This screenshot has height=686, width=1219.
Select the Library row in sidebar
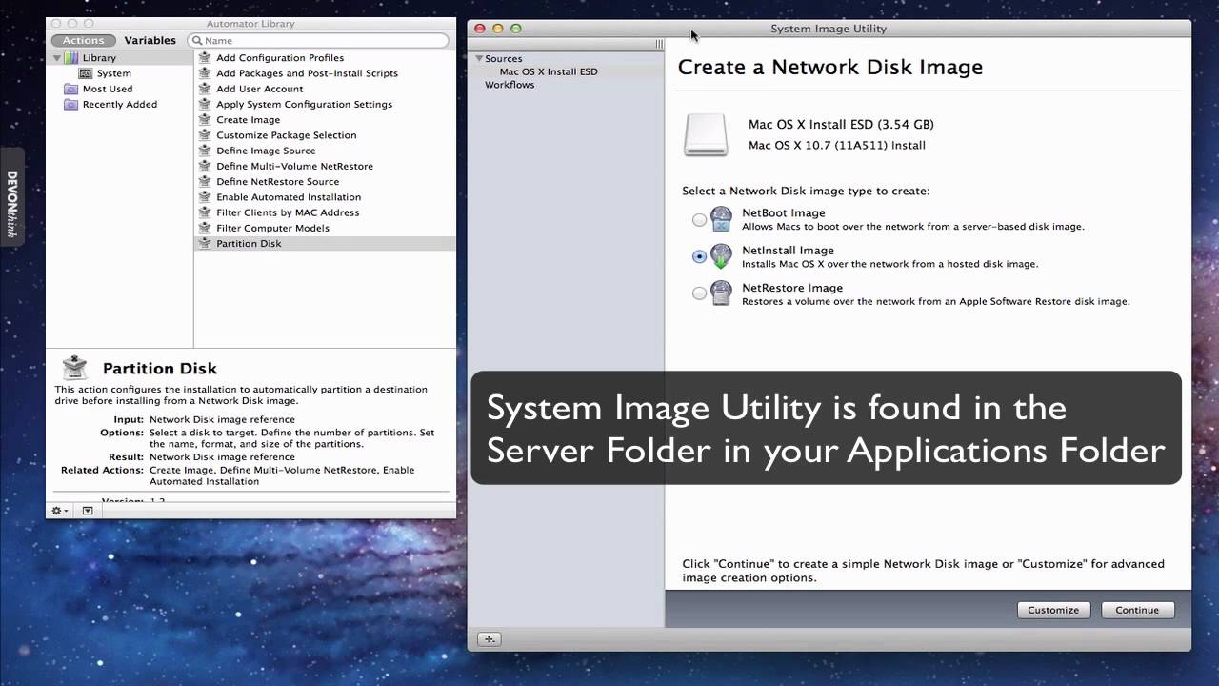click(x=119, y=58)
